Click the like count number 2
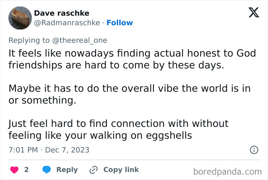Image resolution: width=268 pixels, height=180 pixels. [x=26, y=170]
